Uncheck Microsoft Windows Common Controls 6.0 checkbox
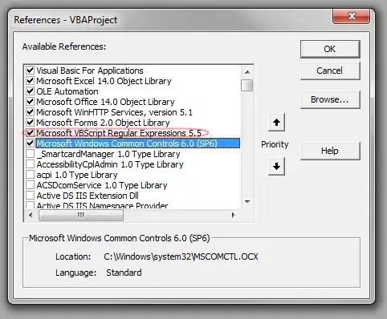Screen dimensions: 387x319 (30, 143)
